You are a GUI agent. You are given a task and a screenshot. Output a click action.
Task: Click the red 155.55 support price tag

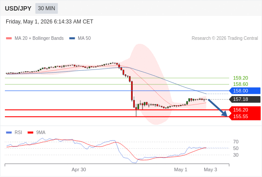[245, 116]
